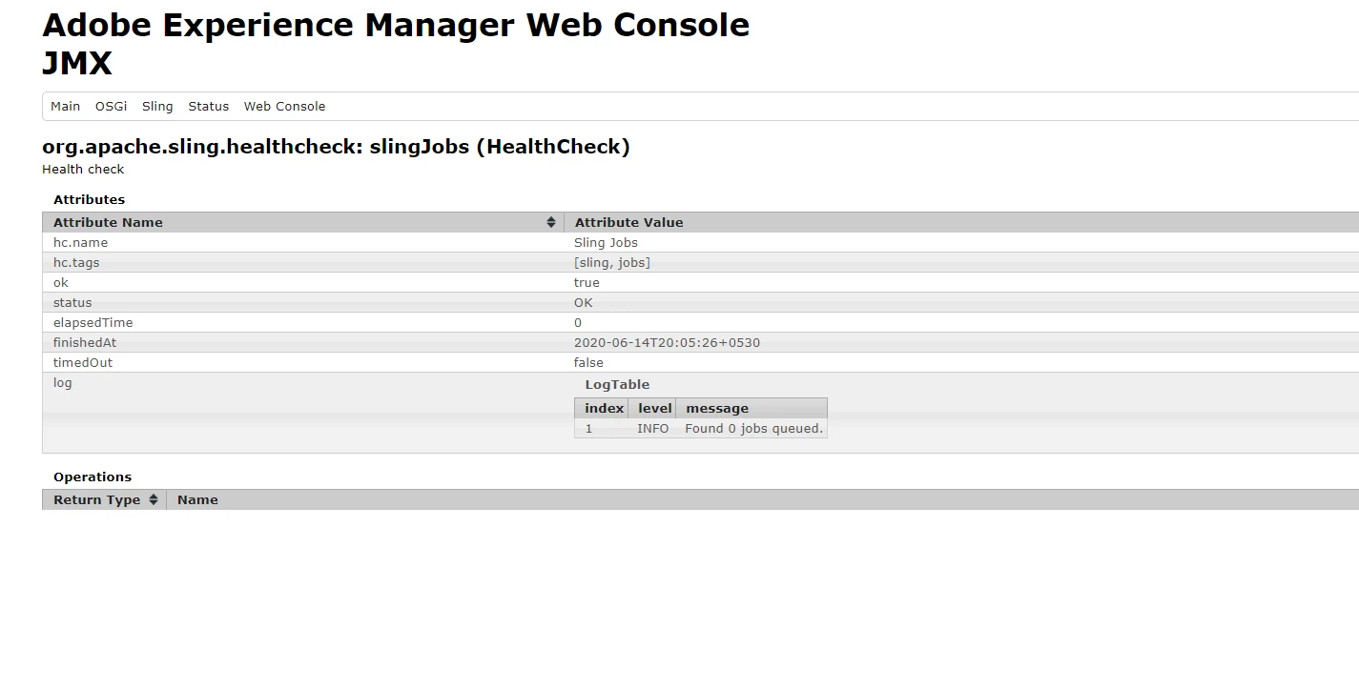
Task: Select the ok attribute name
Action: (61, 282)
